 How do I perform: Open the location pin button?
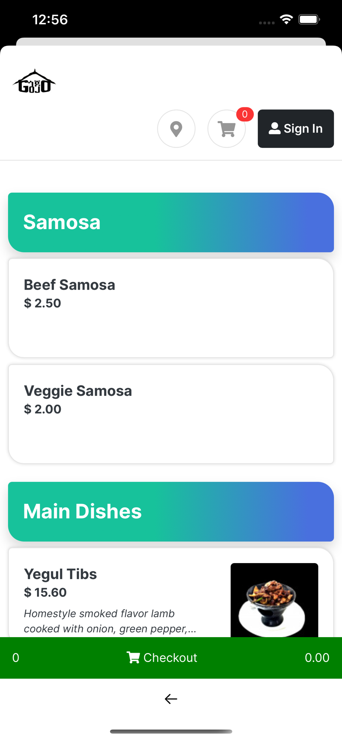176,129
